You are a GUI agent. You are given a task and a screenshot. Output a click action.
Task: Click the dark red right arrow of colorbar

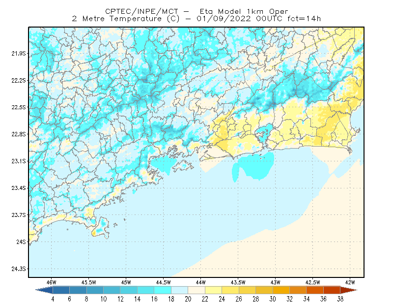[349, 290]
